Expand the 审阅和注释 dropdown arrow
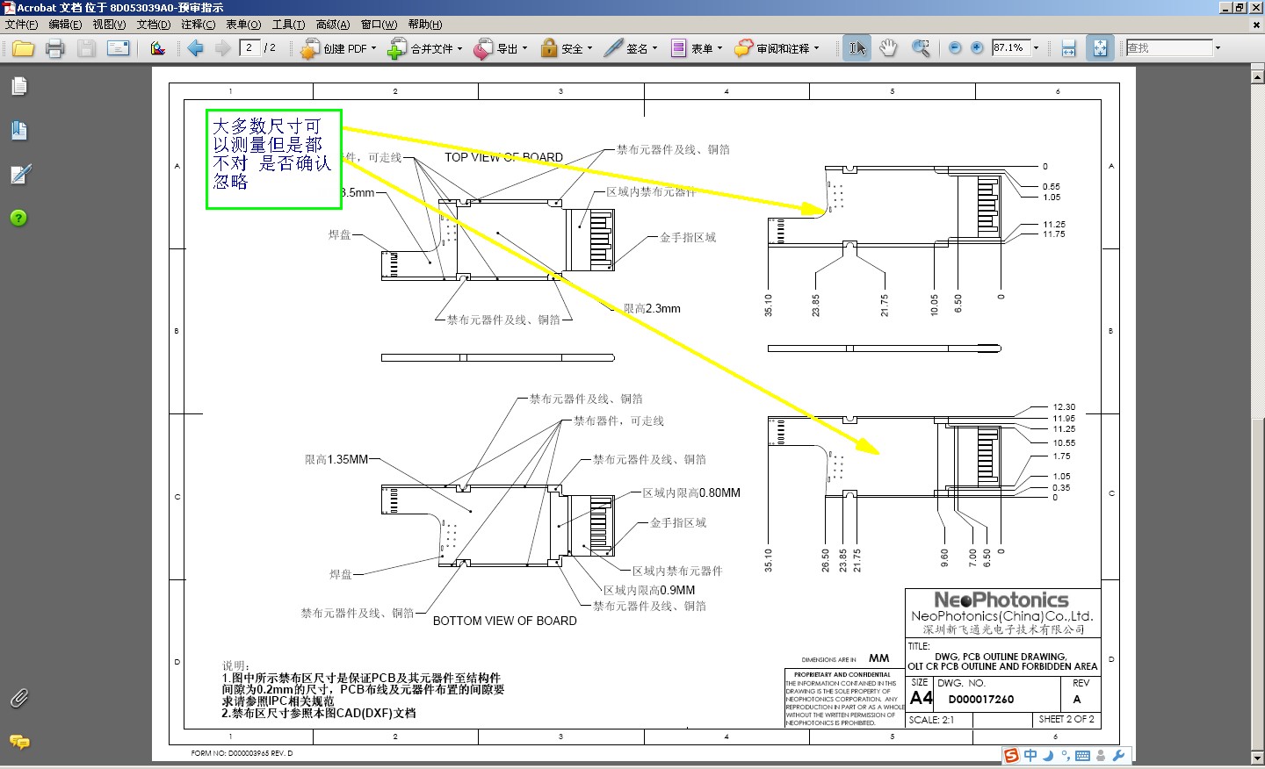This screenshot has height=769, width=1265. point(816,48)
